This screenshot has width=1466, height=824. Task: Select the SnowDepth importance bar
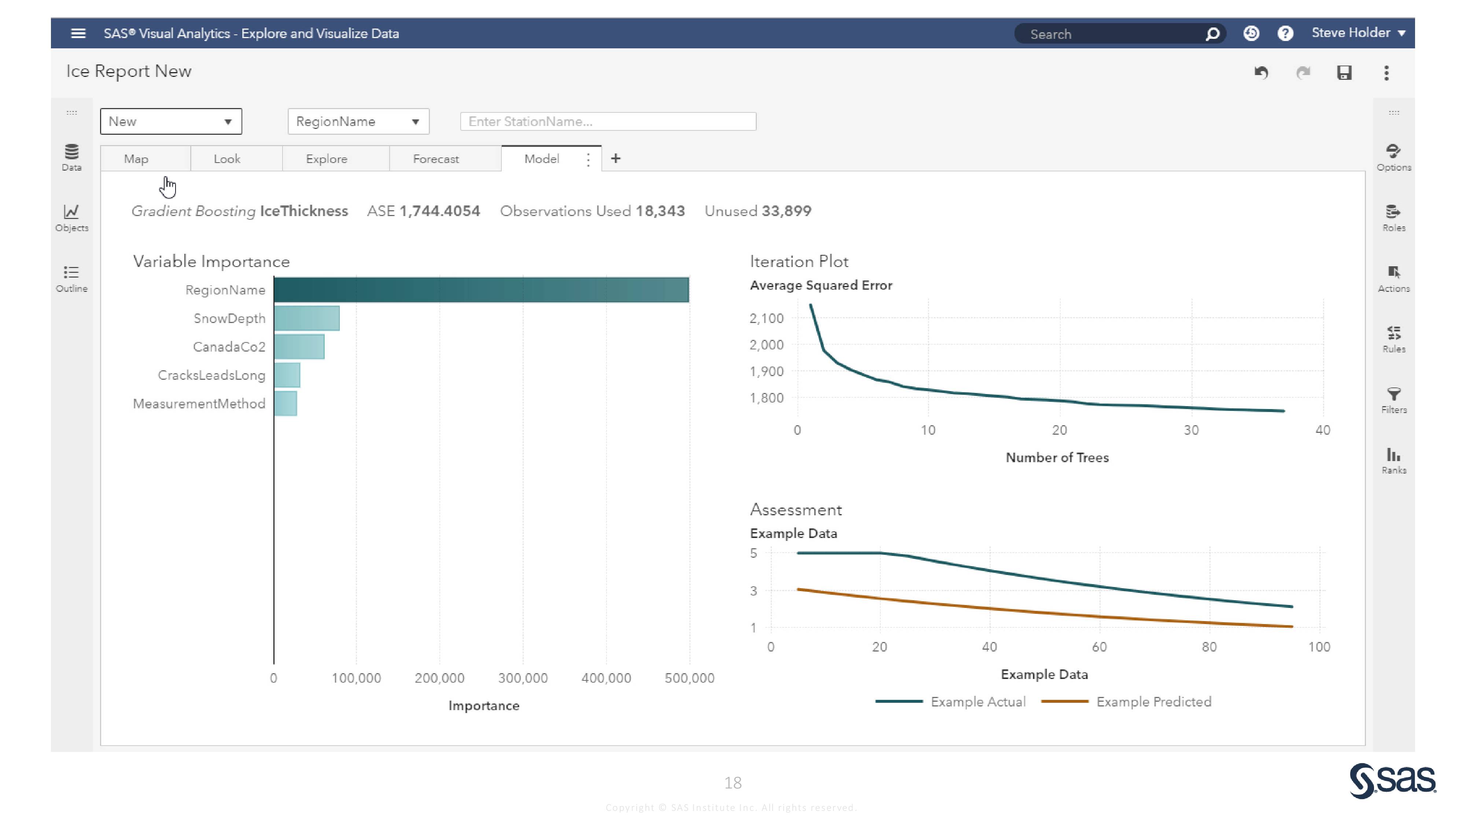pos(307,318)
